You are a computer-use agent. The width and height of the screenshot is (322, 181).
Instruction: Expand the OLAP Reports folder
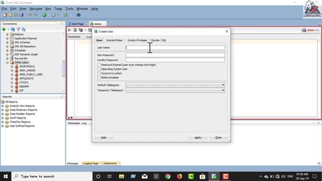[3, 118]
